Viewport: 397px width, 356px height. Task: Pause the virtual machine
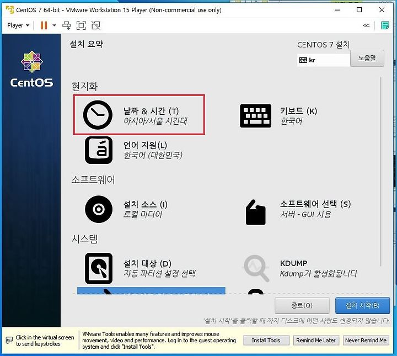44,25
